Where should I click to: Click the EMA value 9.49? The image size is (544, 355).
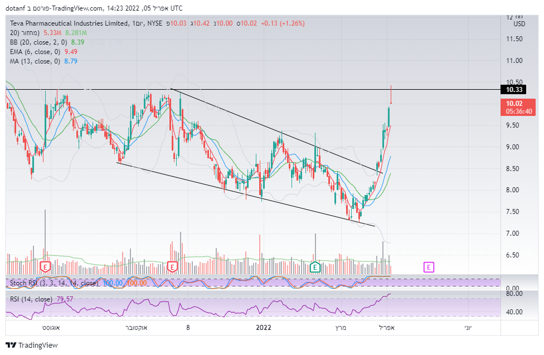(71, 52)
